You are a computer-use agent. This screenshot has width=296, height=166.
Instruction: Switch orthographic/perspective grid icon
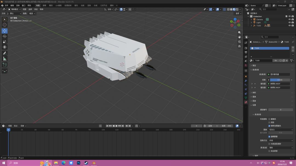tap(239, 46)
